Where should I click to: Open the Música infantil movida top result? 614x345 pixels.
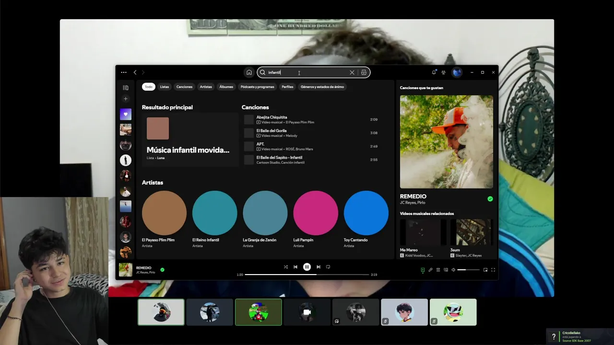[x=190, y=139]
